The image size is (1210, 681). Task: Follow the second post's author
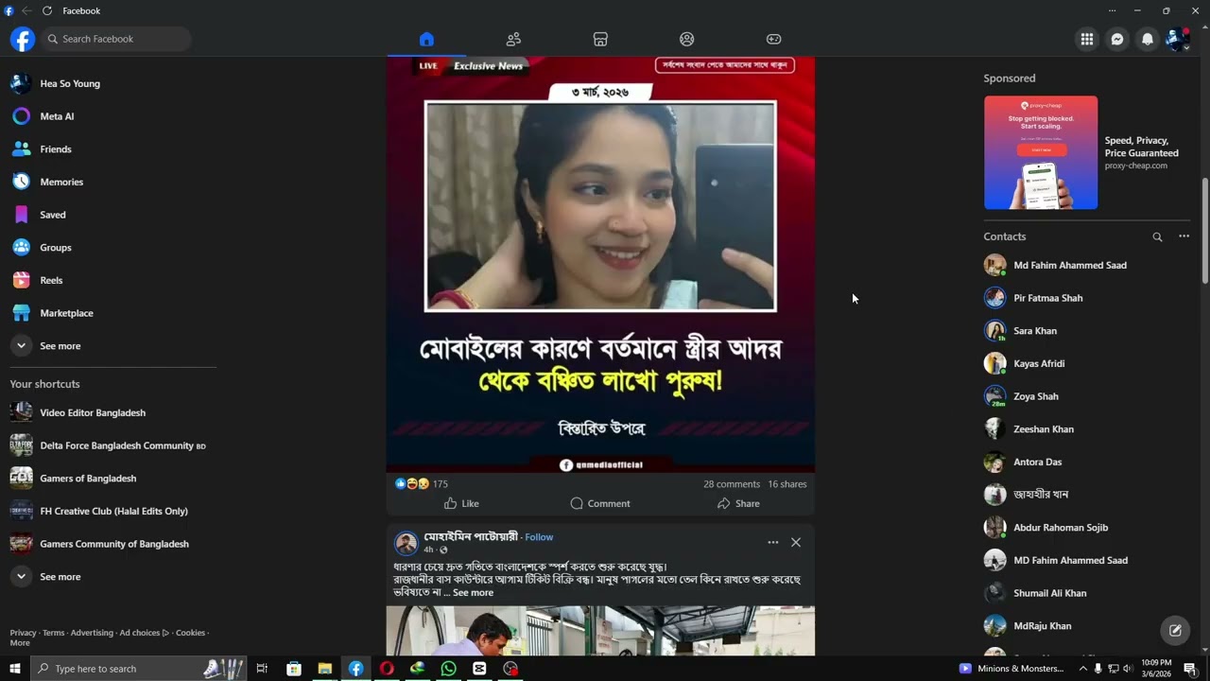(539, 537)
